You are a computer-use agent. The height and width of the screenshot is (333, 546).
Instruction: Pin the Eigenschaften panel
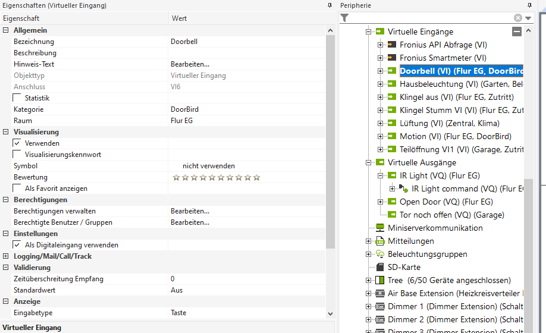[x=330, y=5]
